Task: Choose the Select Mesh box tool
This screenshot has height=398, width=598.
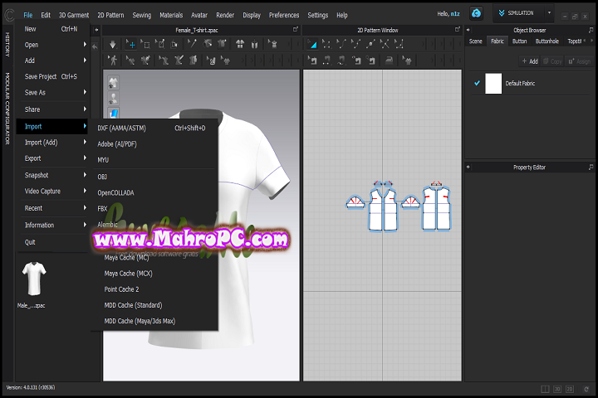Action: 145,45
